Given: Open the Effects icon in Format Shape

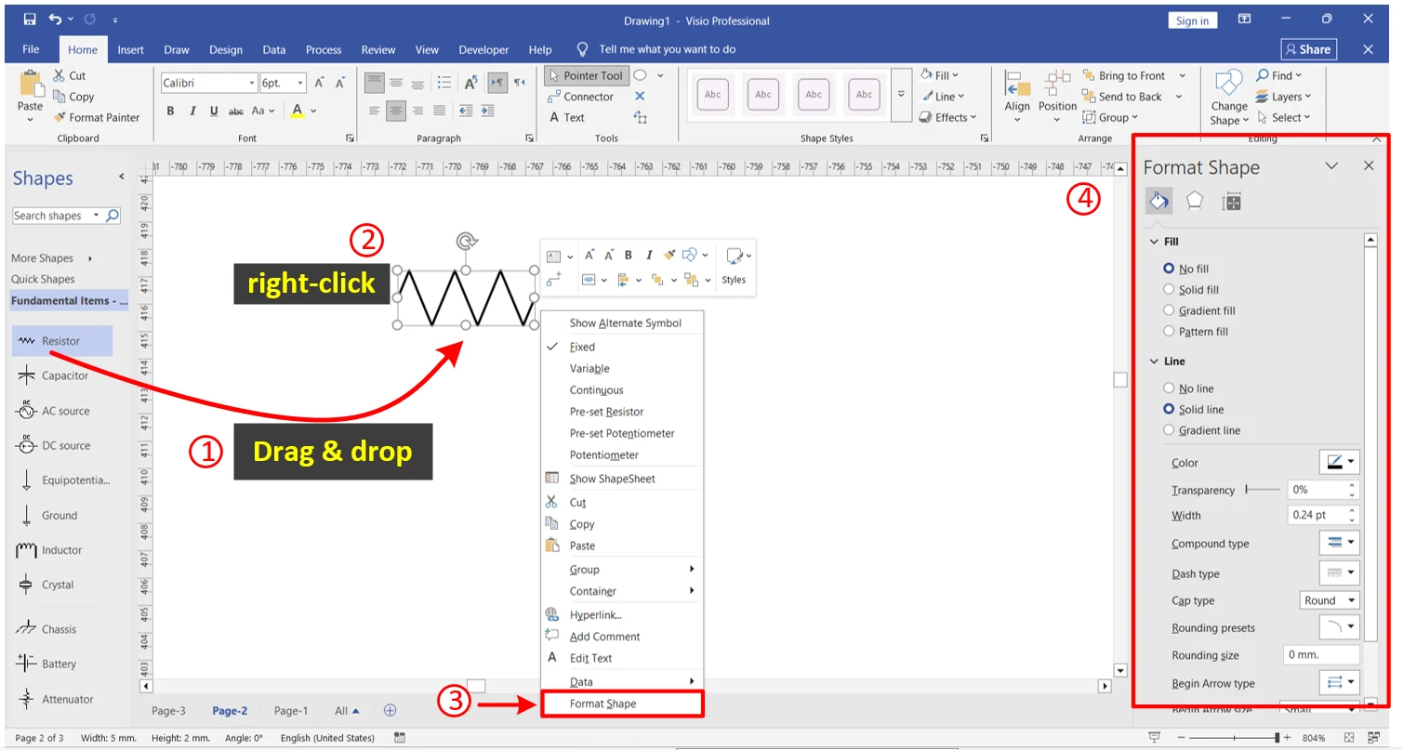Looking at the screenshot, I should click(x=1195, y=201).
